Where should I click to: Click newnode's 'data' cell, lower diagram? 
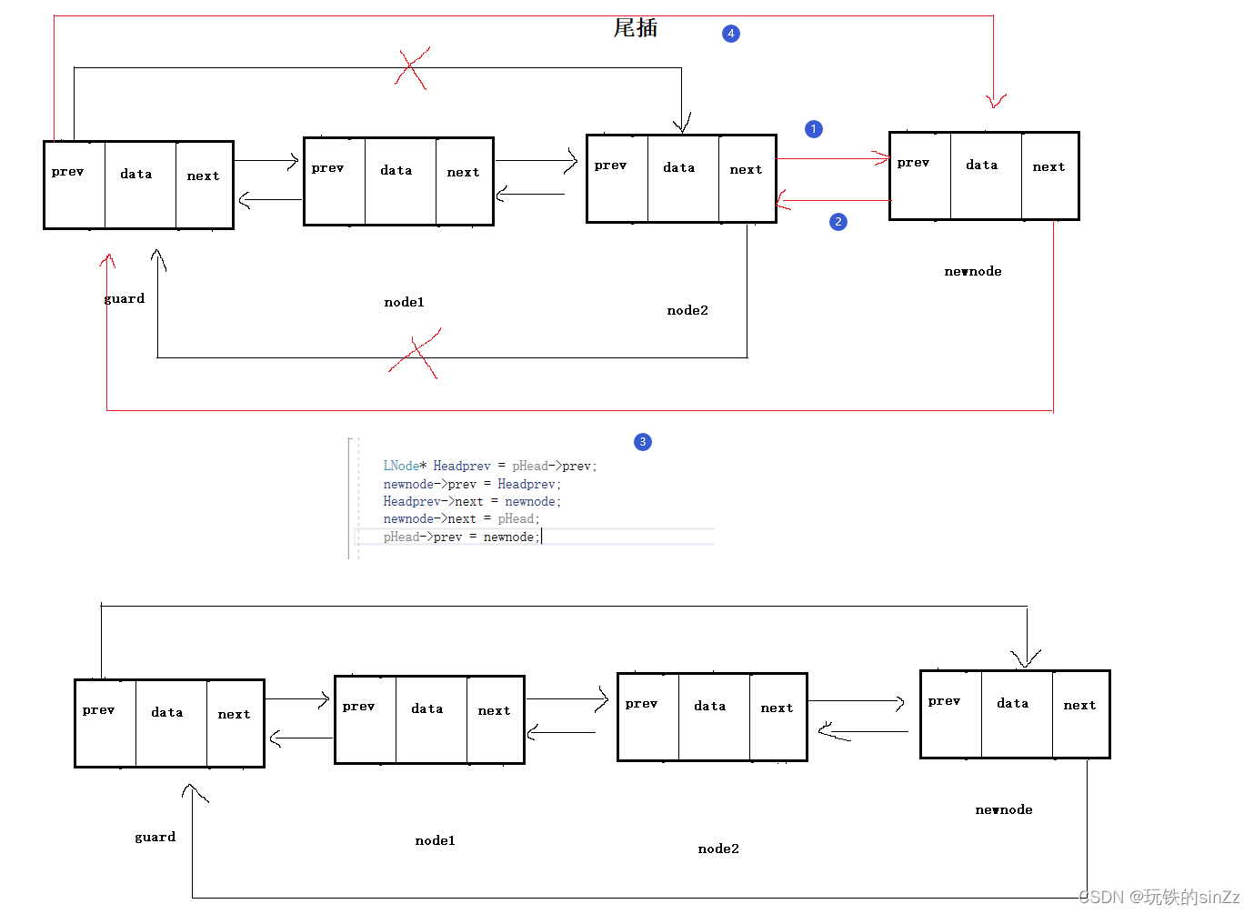tap(1017, 714)
